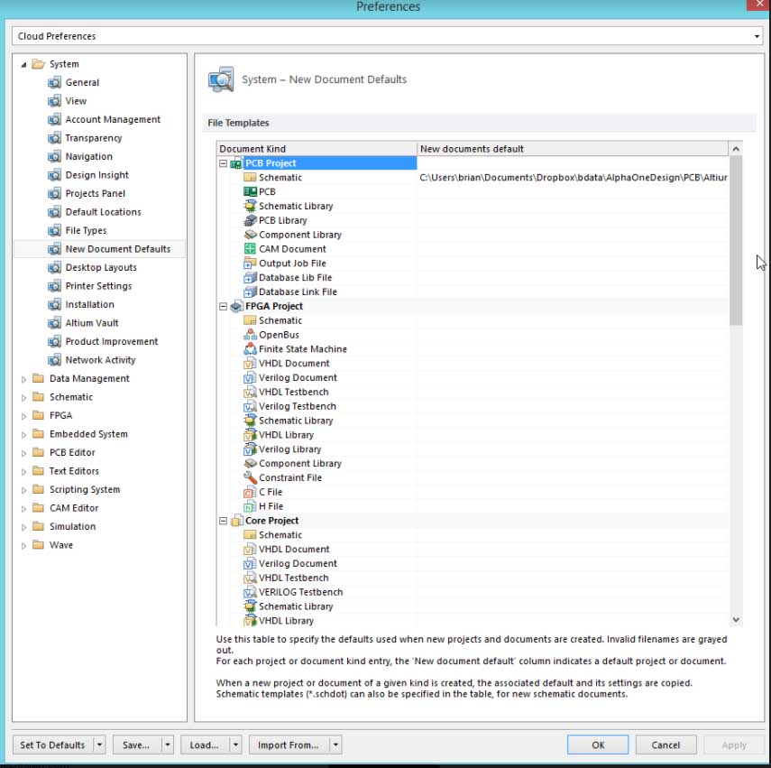The width and height of the screenshot is (771, 768).
Task: Click the Schematic default path cell
Action: pos(573,178)
